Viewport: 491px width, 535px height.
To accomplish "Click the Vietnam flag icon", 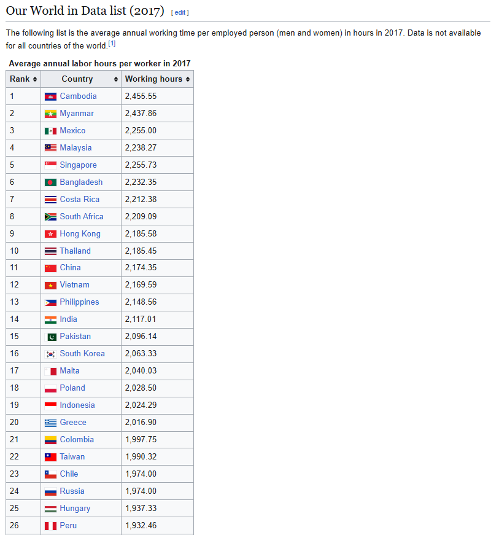I will (x=50, y=285).
